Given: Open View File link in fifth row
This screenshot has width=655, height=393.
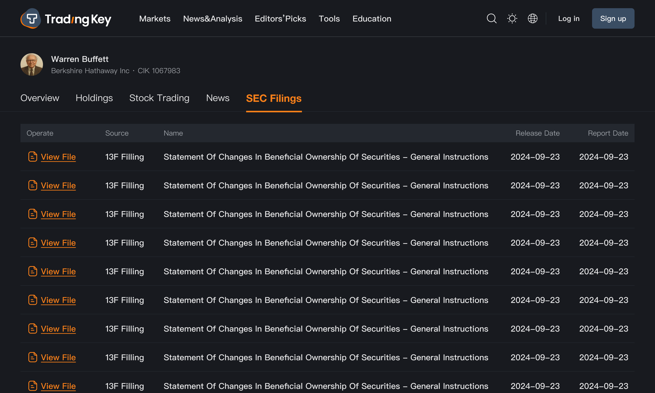Looking at the screenshot, I should tap(58, 271).
